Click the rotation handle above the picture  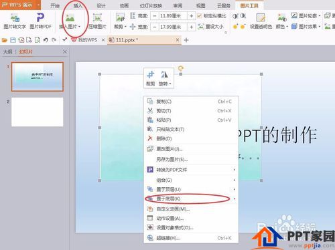pyautogui.click(x=181, y=68)
